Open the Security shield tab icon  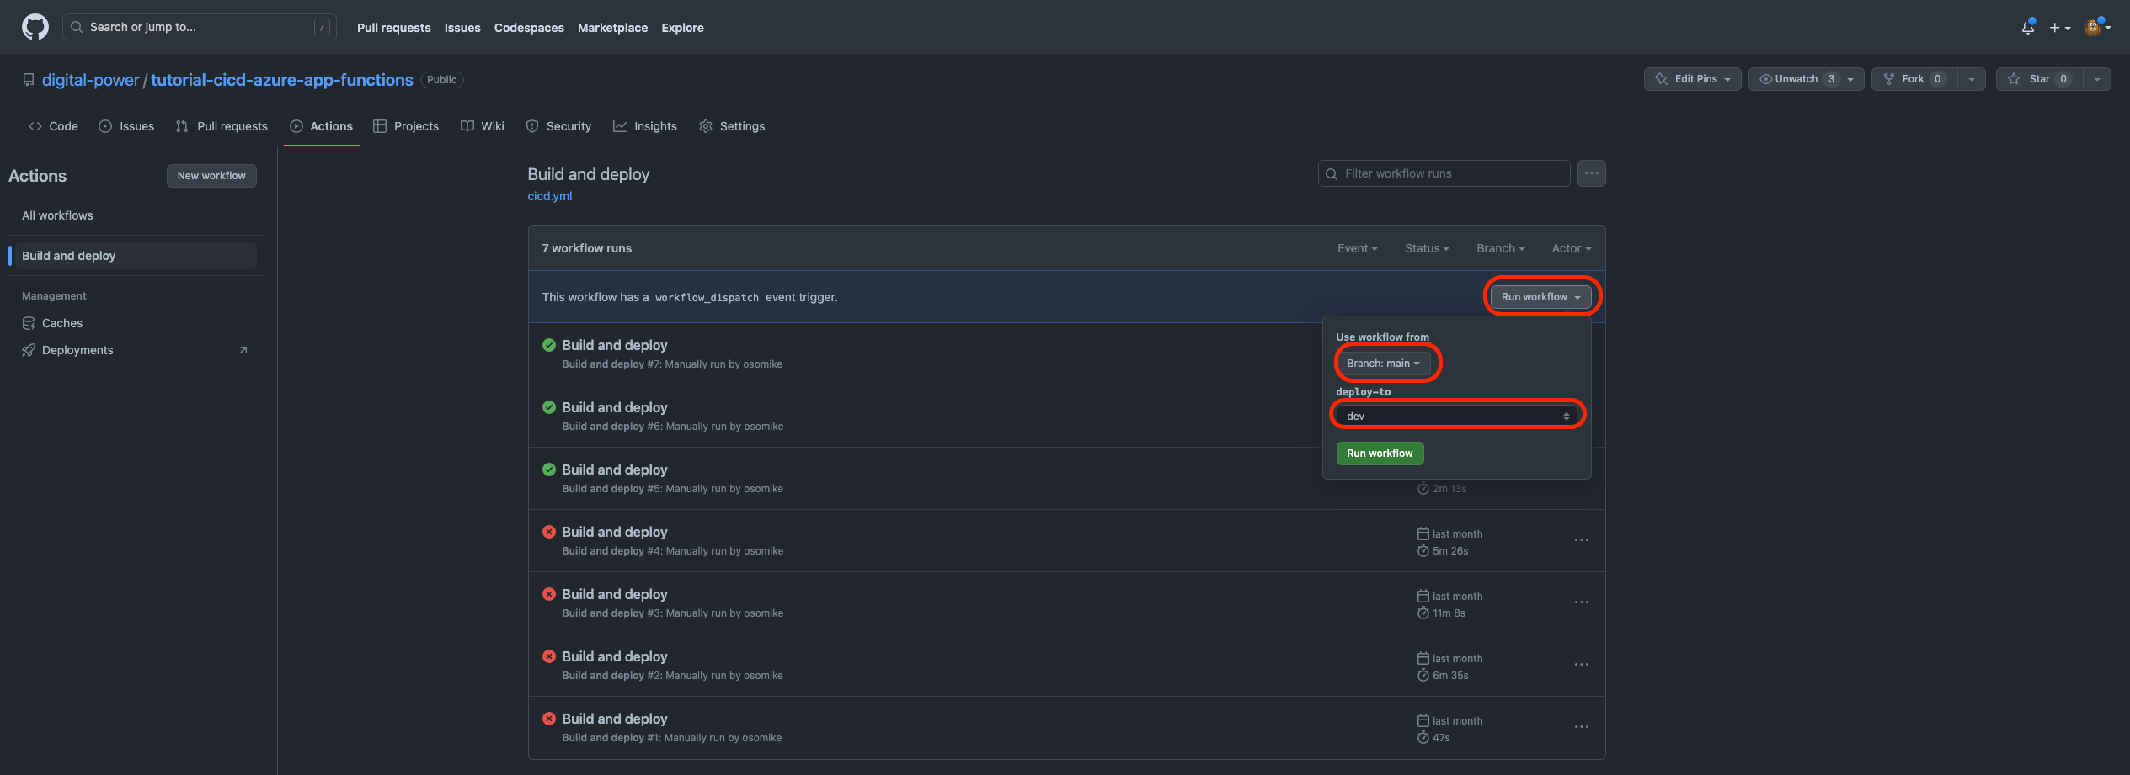(x=533, y=126)
